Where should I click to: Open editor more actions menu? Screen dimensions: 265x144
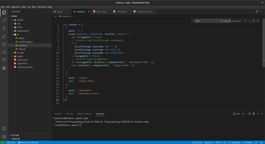[x=261, y=11]
